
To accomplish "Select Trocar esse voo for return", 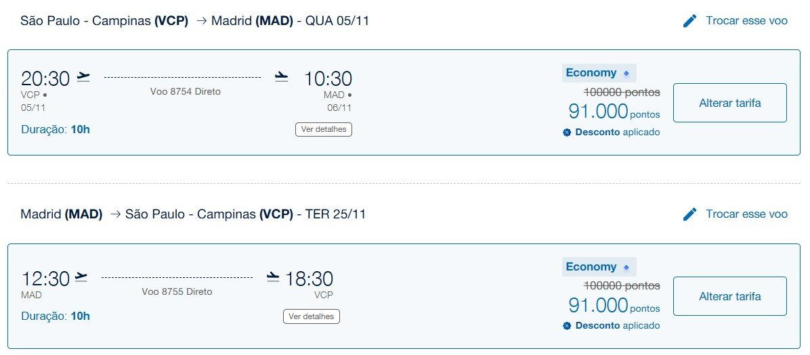I will point(746,214).
